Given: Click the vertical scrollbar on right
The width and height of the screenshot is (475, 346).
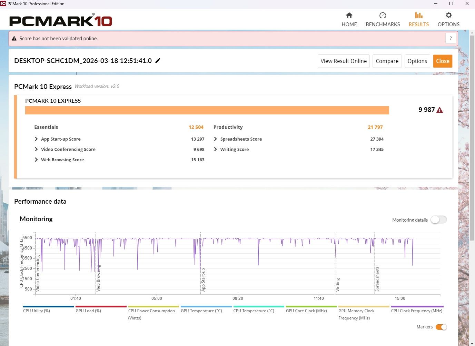Looking at the screenshot, I should tap(472, 138).
